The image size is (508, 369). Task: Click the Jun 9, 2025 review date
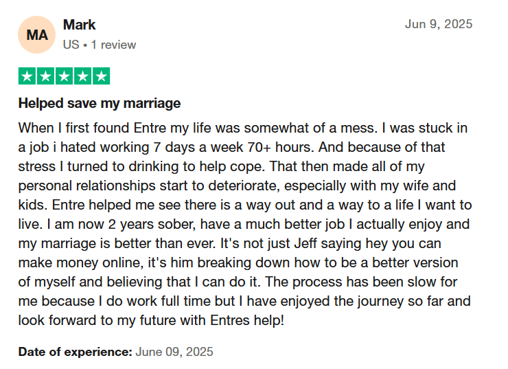439,24
